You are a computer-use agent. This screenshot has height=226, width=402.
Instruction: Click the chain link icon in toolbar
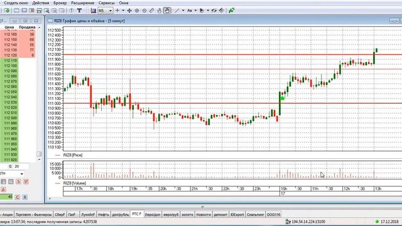214,11
